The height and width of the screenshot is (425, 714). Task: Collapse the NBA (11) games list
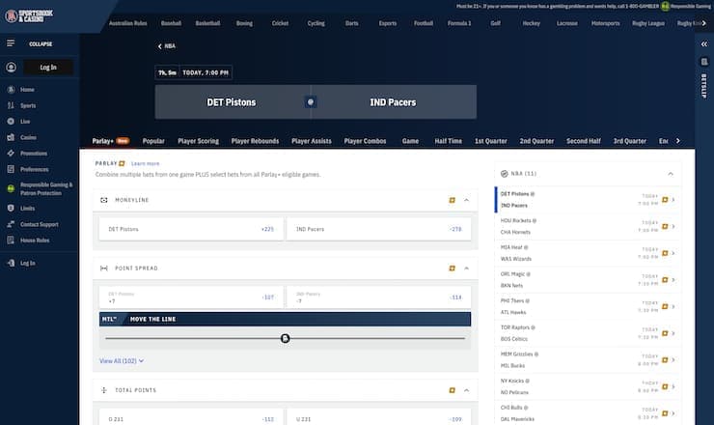point(671,174)
